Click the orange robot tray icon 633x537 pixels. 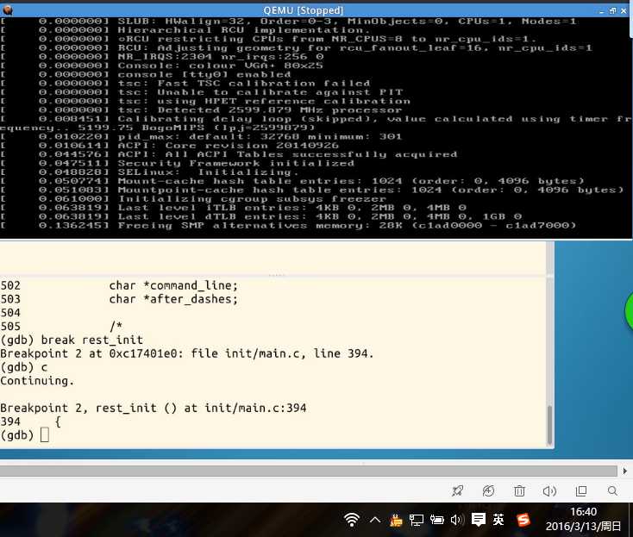396,520
